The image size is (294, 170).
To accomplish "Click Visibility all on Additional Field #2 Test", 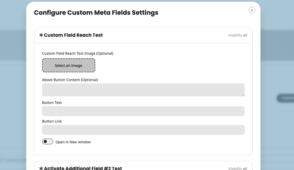I will click(x=237, y=168).
